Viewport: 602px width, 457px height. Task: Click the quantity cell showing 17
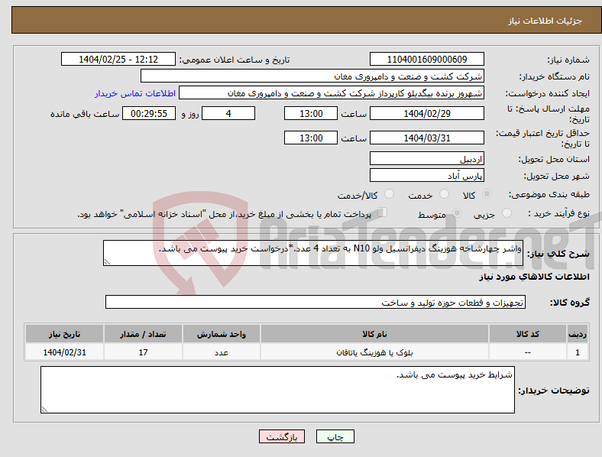point(143,352)
